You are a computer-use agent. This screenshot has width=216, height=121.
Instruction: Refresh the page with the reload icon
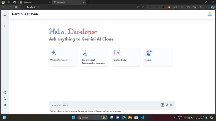10,7
